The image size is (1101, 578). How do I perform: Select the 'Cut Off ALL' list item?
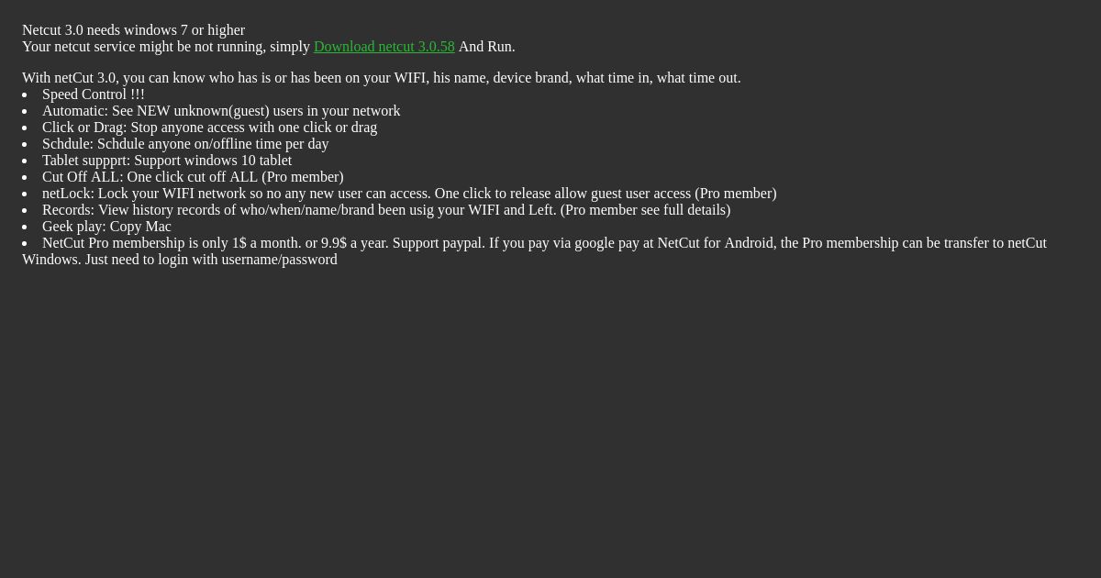(193, 177)
